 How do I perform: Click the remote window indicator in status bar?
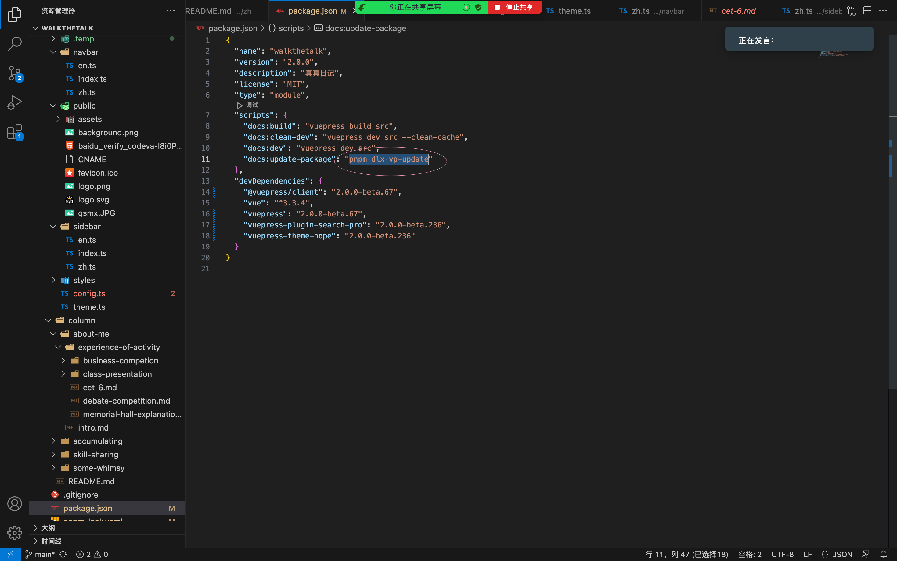pos(10,554)
